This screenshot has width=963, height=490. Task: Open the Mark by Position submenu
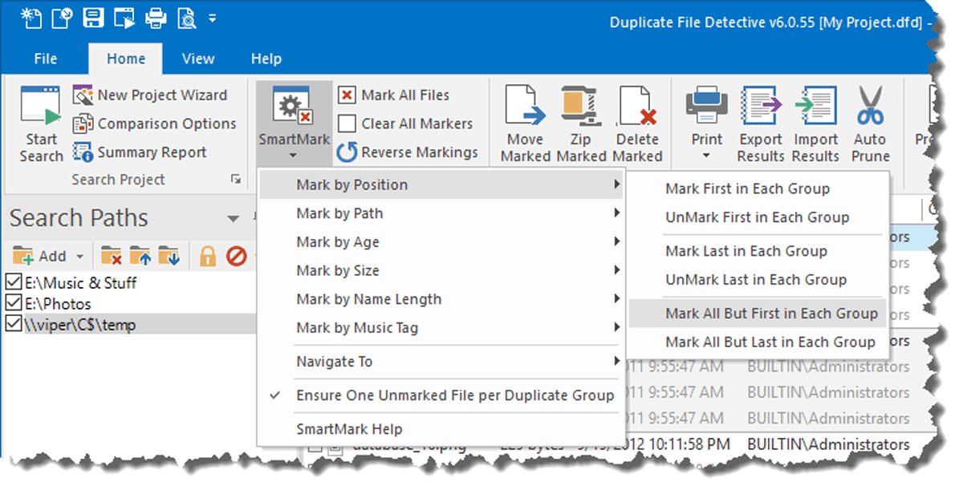(442, 184)
